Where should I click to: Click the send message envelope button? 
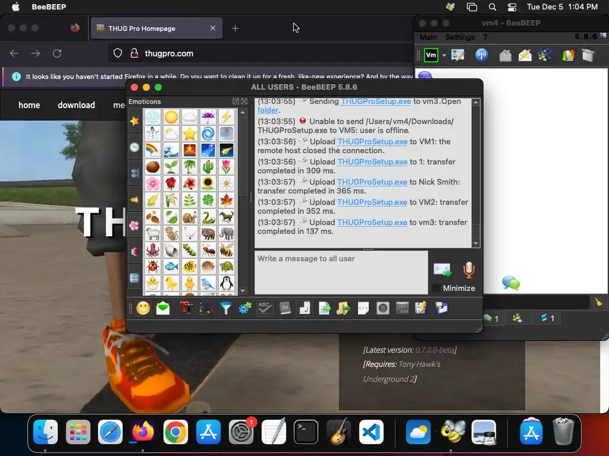click(x=442, y=270)
